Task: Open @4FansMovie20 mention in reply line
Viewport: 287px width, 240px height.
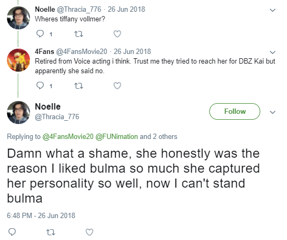Action: coord(68,136)
